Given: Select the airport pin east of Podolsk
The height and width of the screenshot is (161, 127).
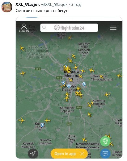Looking at the screenshot, I should [x=84, y=84].
